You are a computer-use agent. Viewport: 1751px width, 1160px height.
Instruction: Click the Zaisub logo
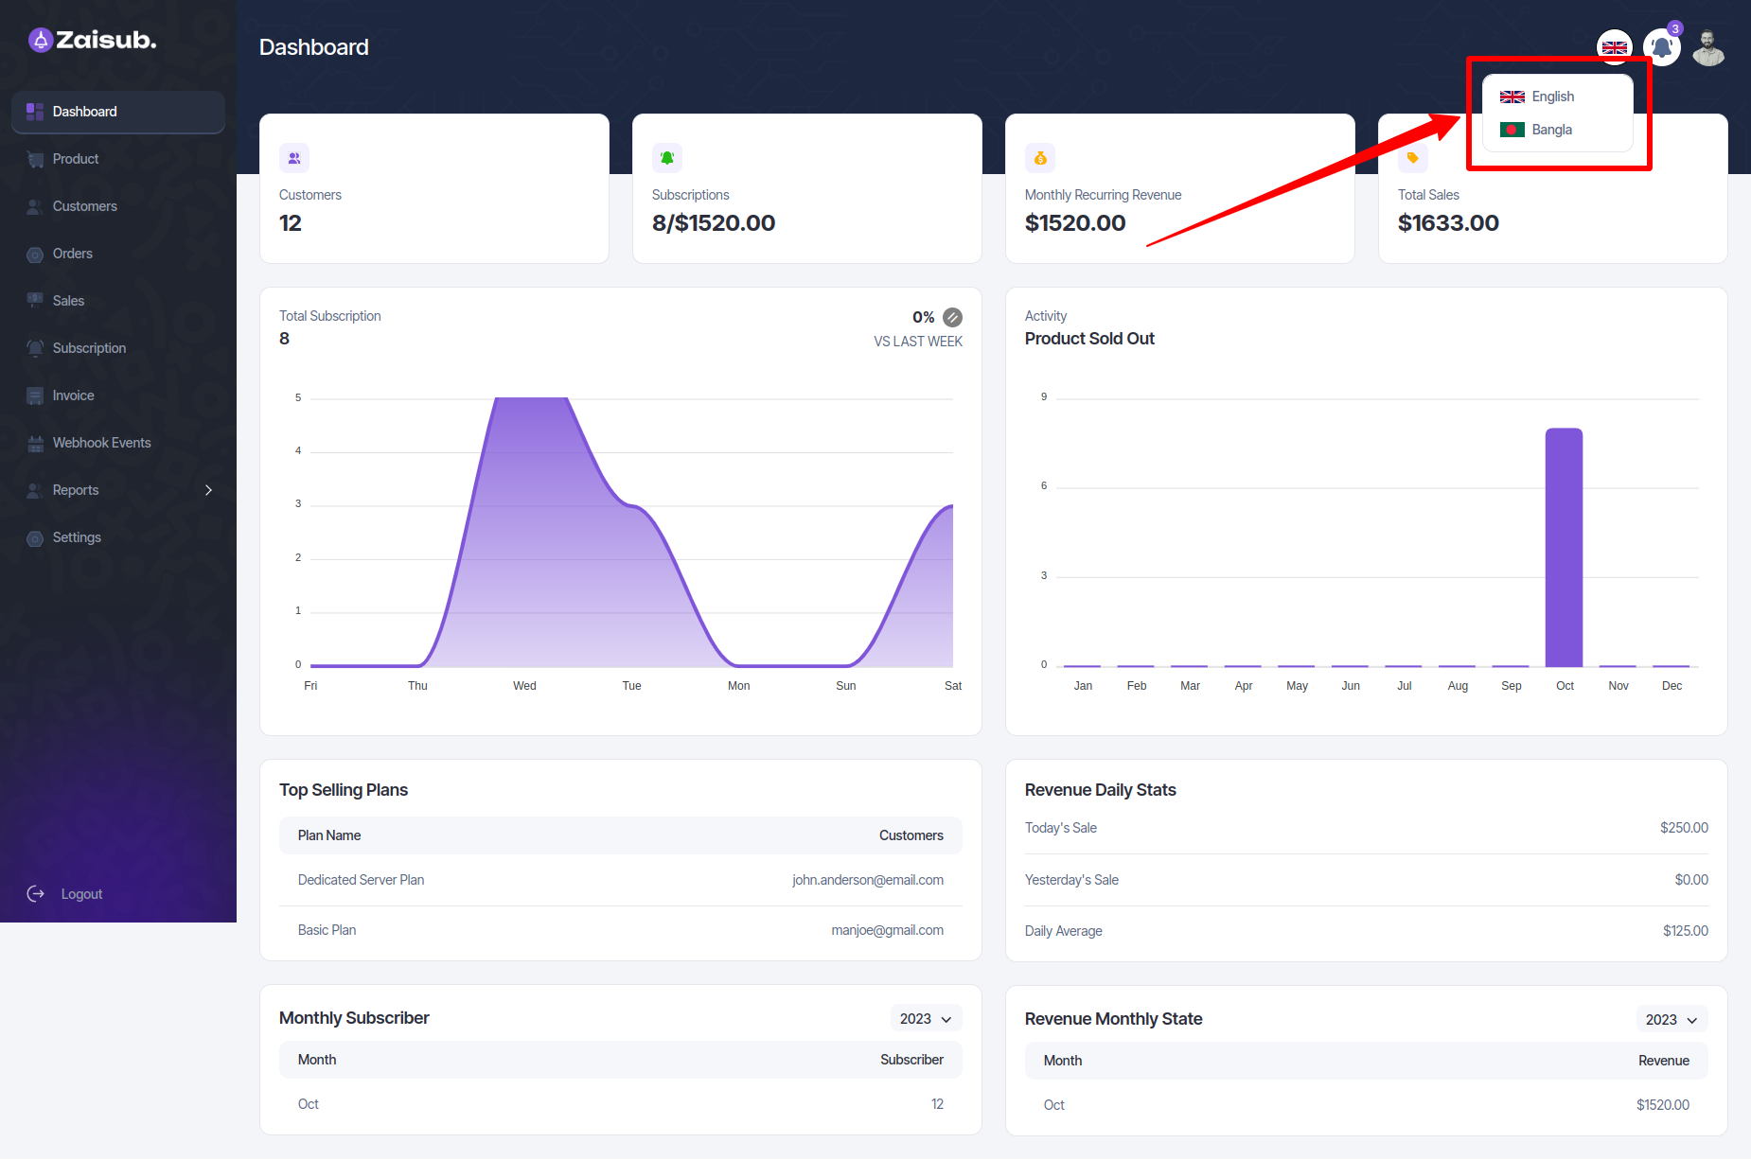point(92,40)
